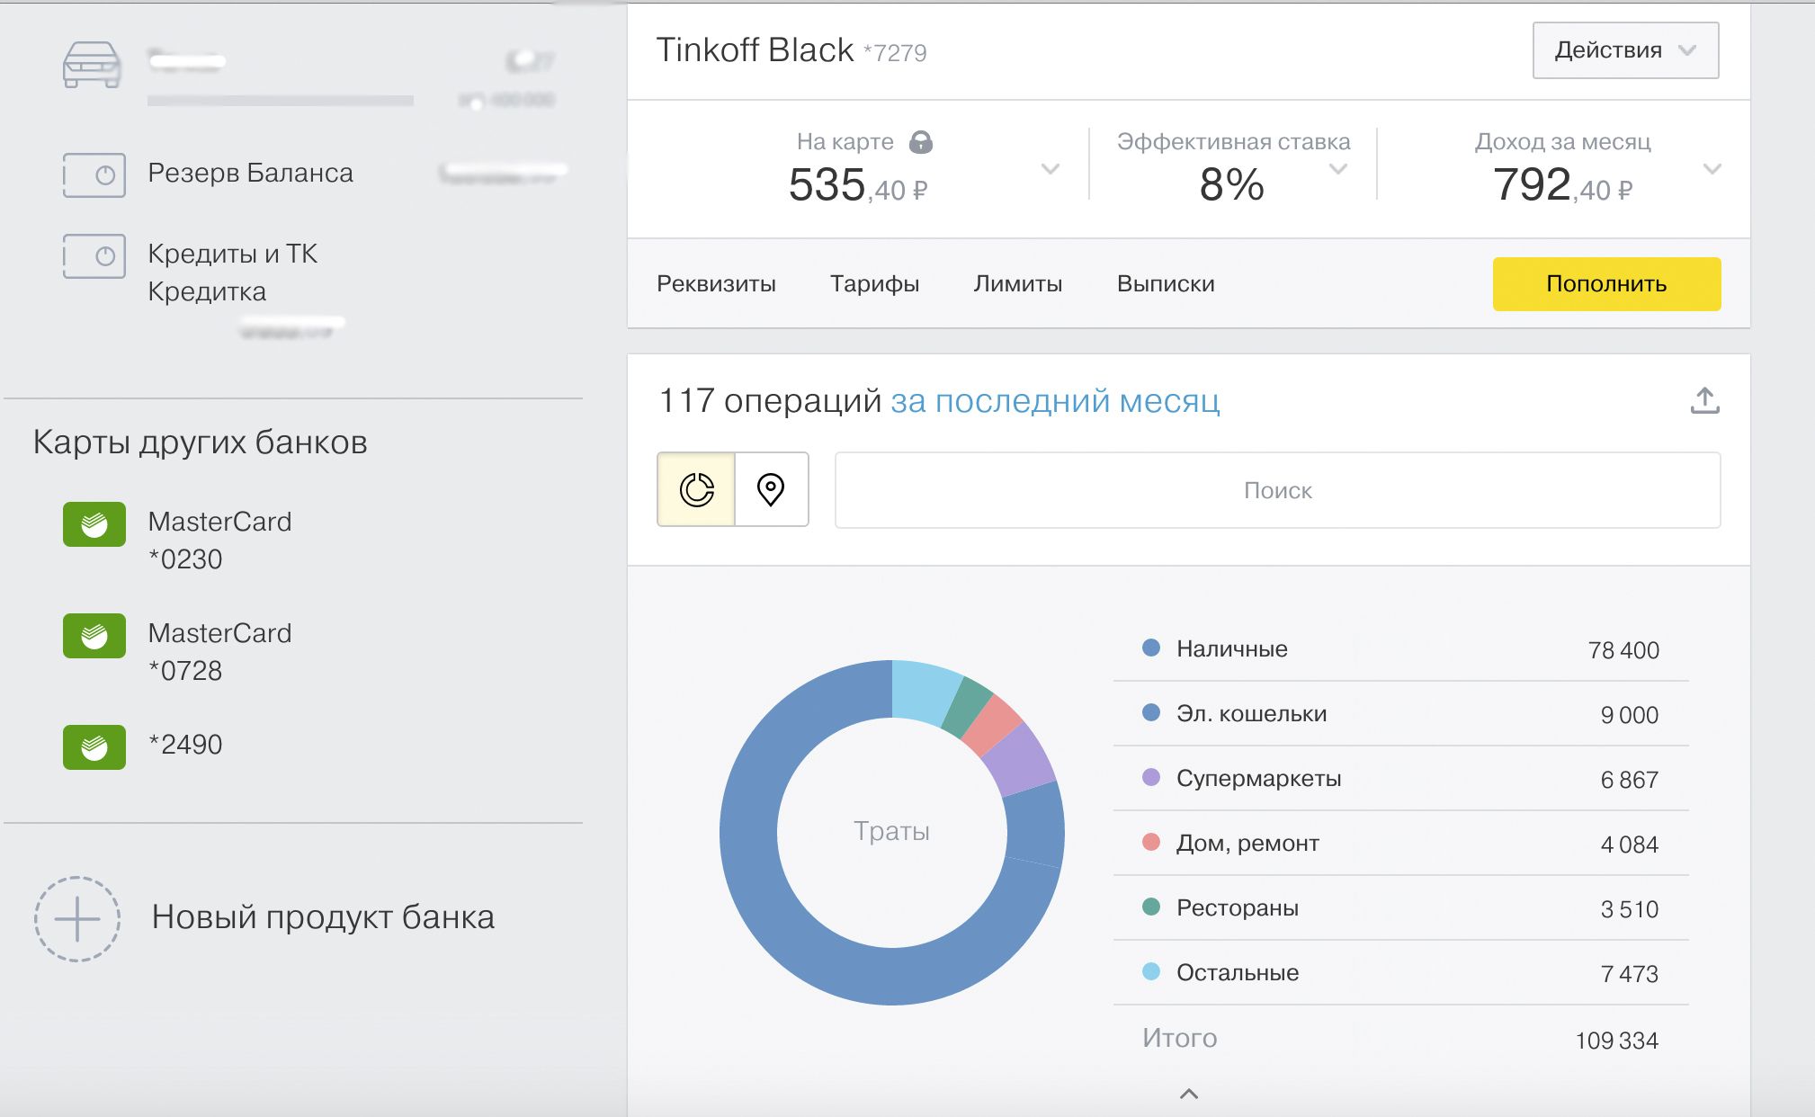This screenshot has width=1815, height=1117.
Task: Select the Эл. кошельки category row
Action: 1400,714
